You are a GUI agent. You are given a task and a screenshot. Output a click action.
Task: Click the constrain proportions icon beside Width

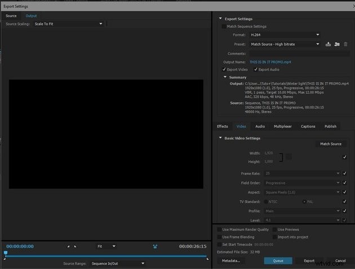coord(289,156)
